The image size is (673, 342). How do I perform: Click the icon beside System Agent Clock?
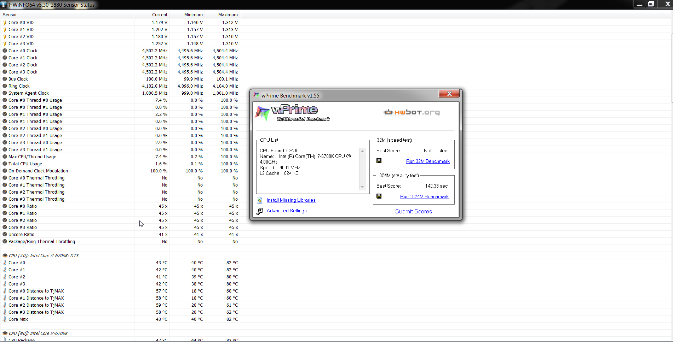(5, 93)
